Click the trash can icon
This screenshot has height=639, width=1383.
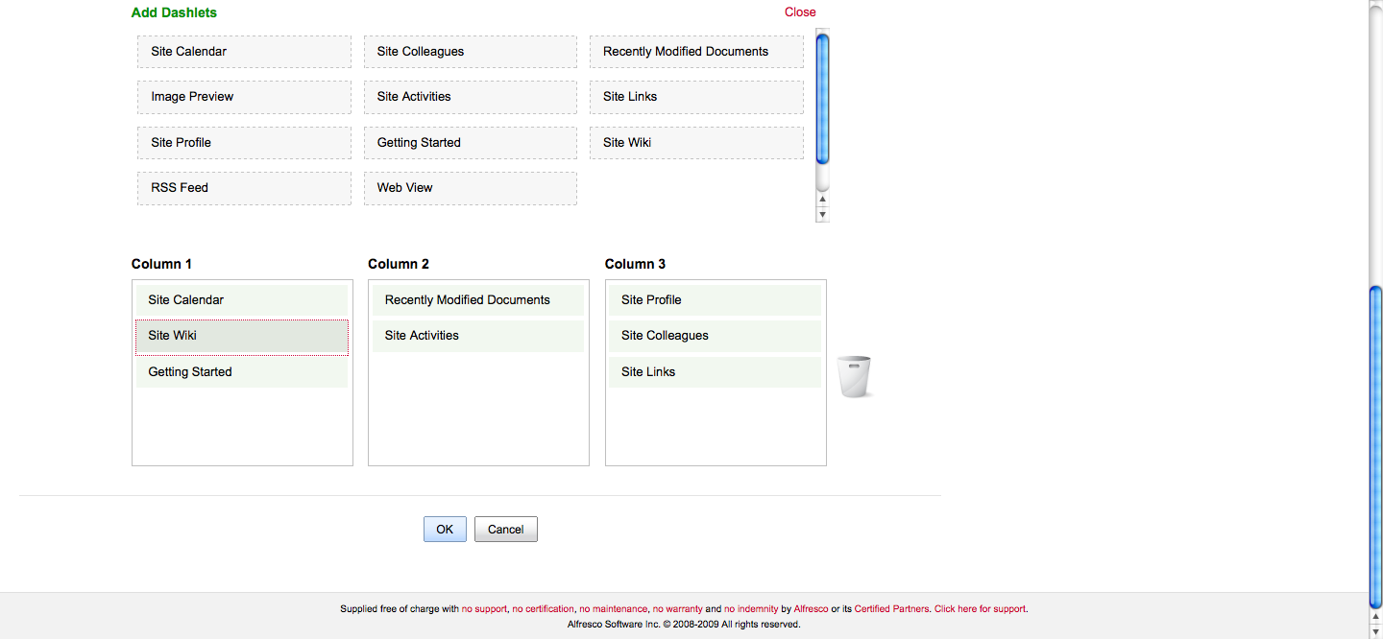854,376
